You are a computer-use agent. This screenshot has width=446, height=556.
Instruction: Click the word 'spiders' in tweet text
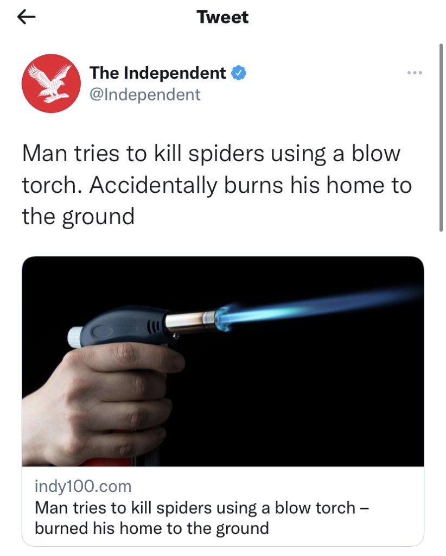pyautogui.click(x=226, y=154)
